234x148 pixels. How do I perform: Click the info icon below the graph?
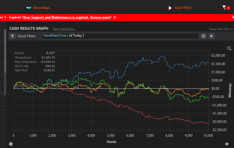(227, 144)
